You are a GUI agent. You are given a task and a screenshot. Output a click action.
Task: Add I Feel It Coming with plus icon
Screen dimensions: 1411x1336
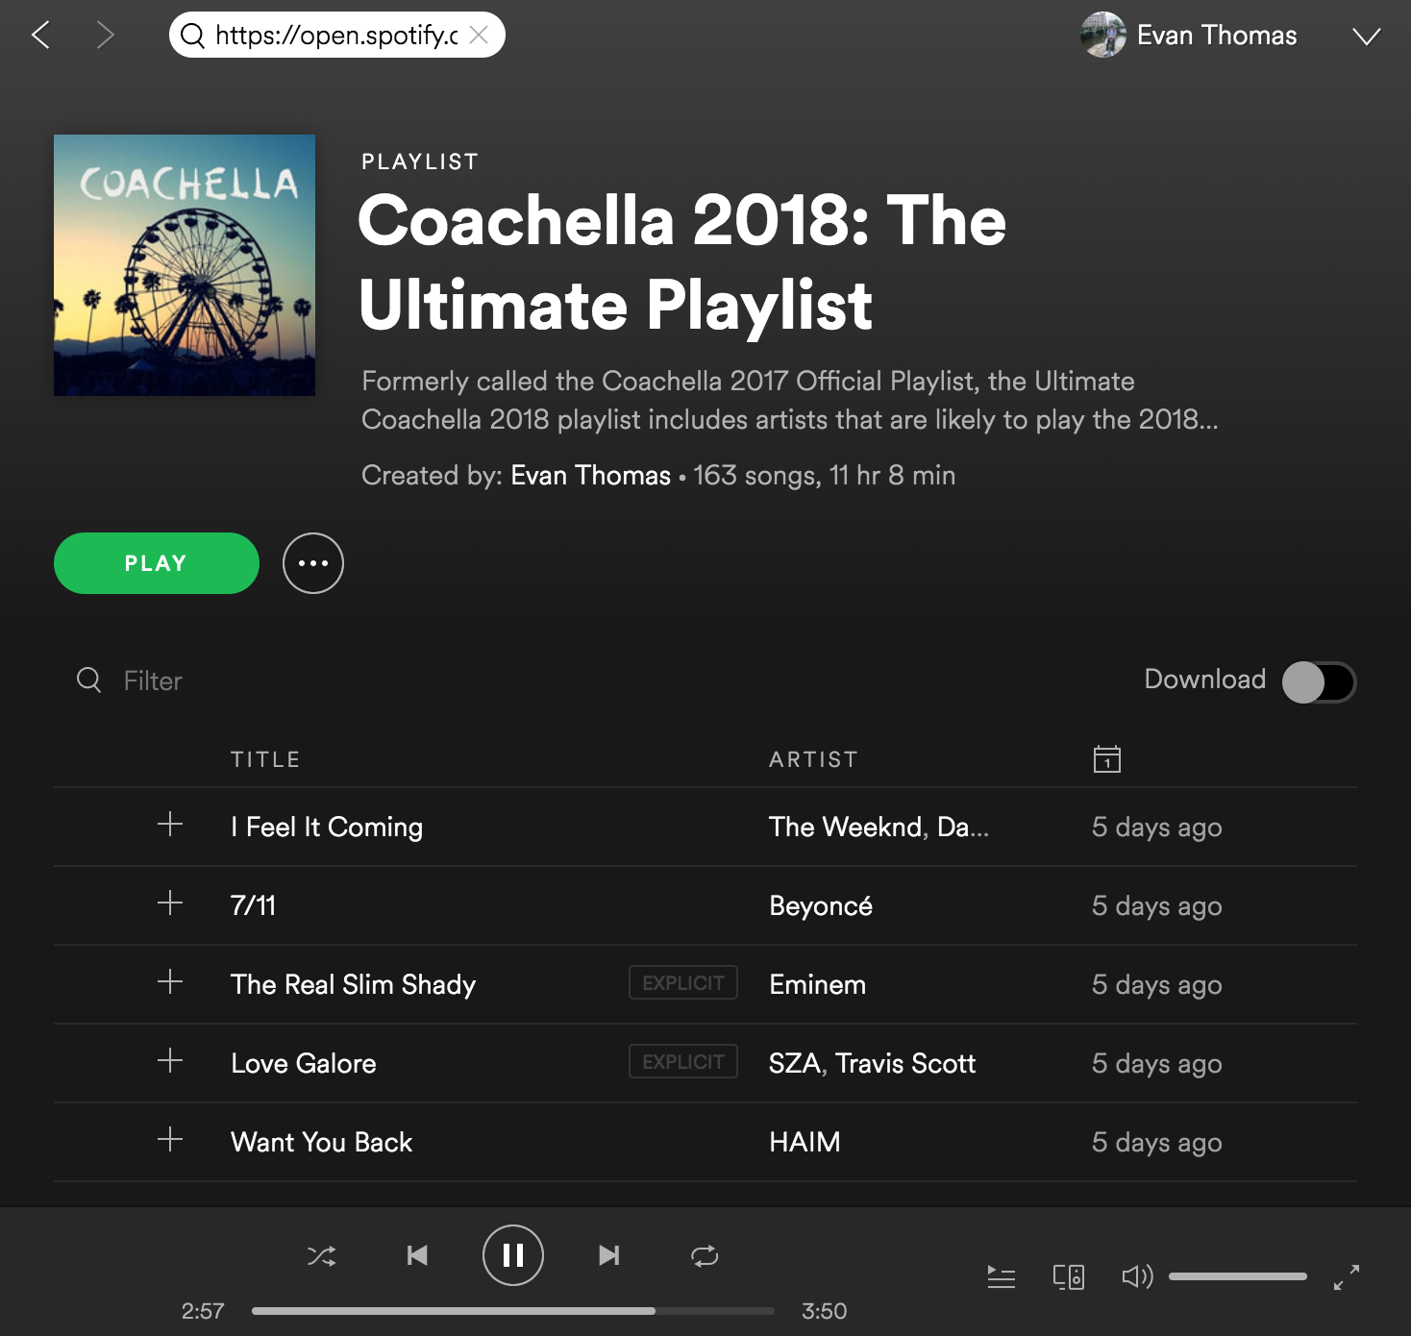coord(170,825)
